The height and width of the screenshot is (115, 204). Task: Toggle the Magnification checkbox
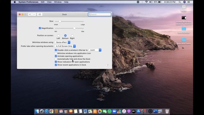[x=40, y=28]
